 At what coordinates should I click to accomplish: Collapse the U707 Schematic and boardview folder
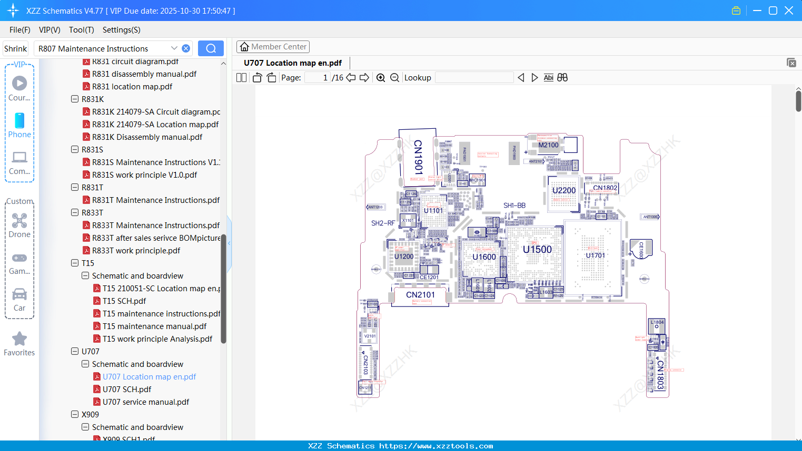coord(85,364)
